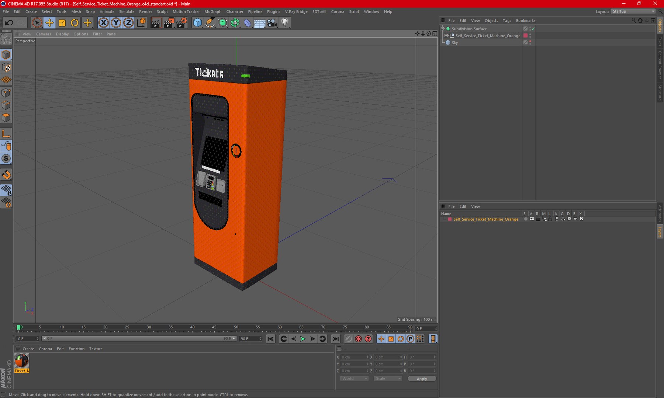Add a Cube primitive object
The image size is (664, 398).
[x=197, y=23]
